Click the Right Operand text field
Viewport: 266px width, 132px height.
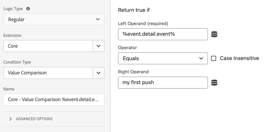[163, 83]
